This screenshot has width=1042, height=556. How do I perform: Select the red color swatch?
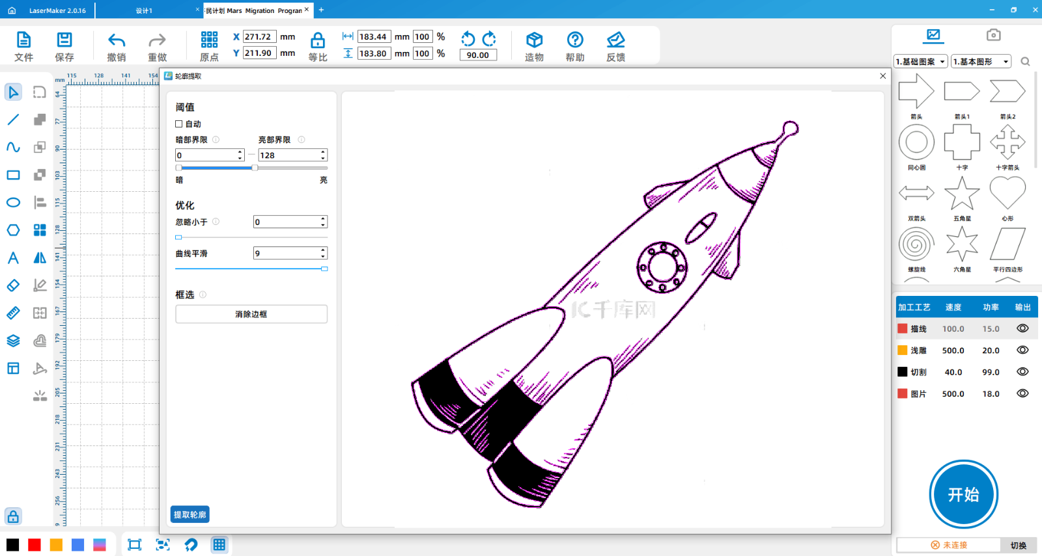click(x=35, y=545)
